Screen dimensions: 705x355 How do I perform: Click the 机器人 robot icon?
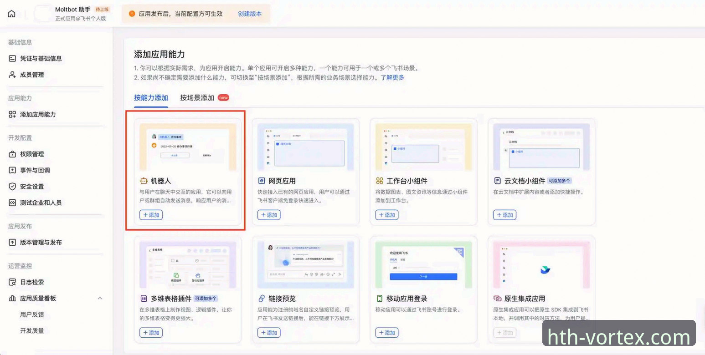point(144,181)
